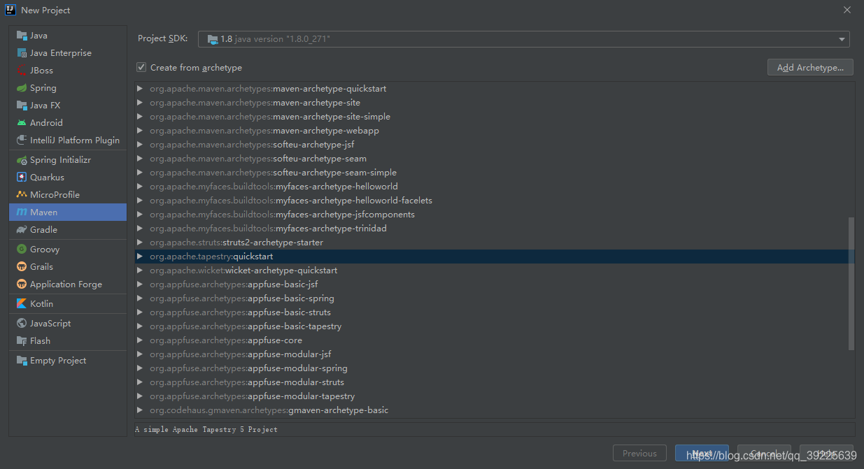The height and width of the screenshot is (469, 864).
Task: Select appfuse-modular-tapestry row
Action: point(495,396)
